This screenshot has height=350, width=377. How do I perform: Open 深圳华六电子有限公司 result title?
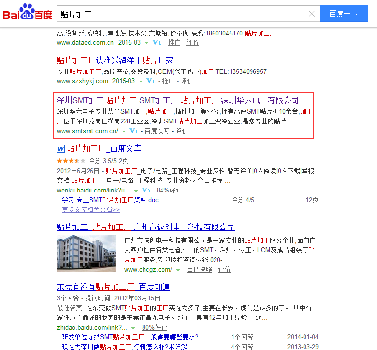click(178, 100)
